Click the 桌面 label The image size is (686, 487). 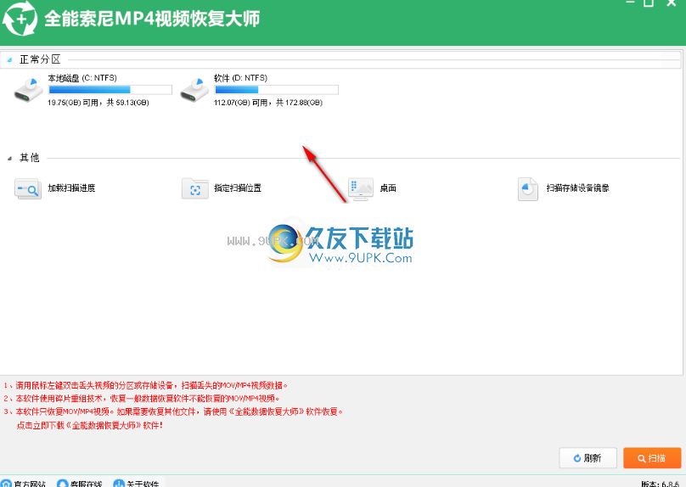388,188
